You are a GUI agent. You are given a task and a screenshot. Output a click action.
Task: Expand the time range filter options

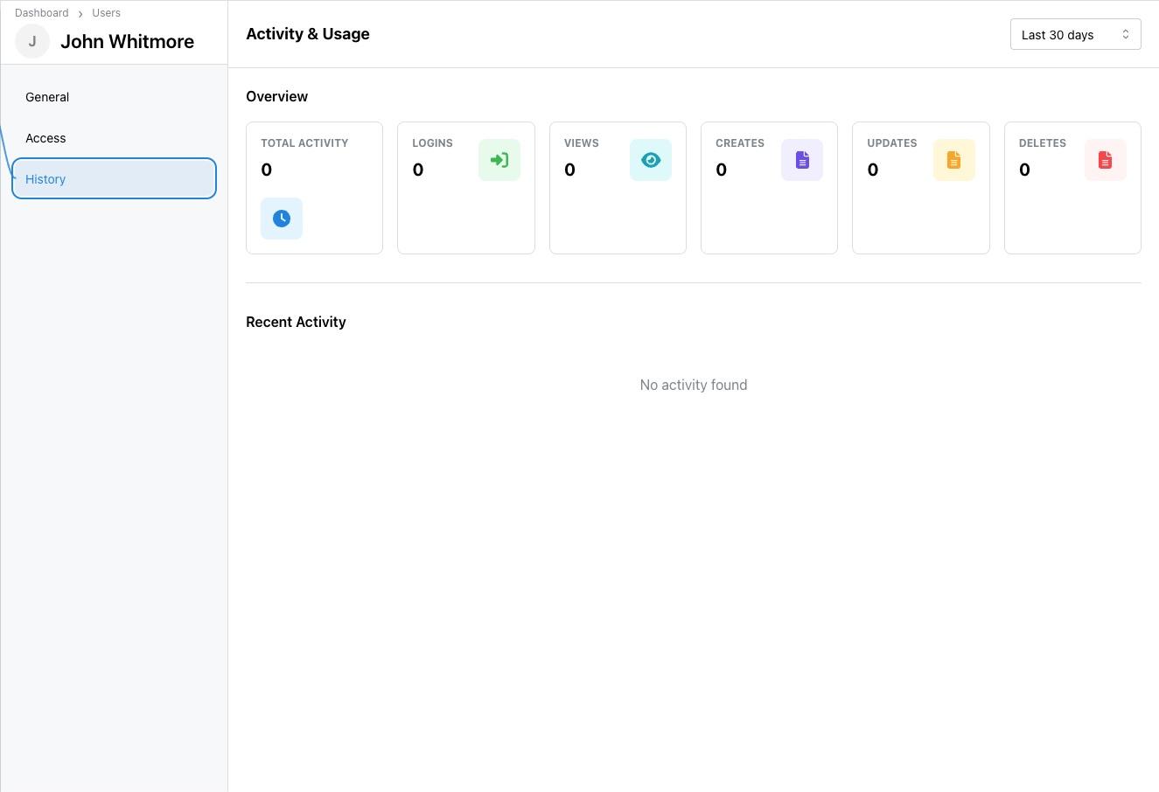pos(1075,34)
